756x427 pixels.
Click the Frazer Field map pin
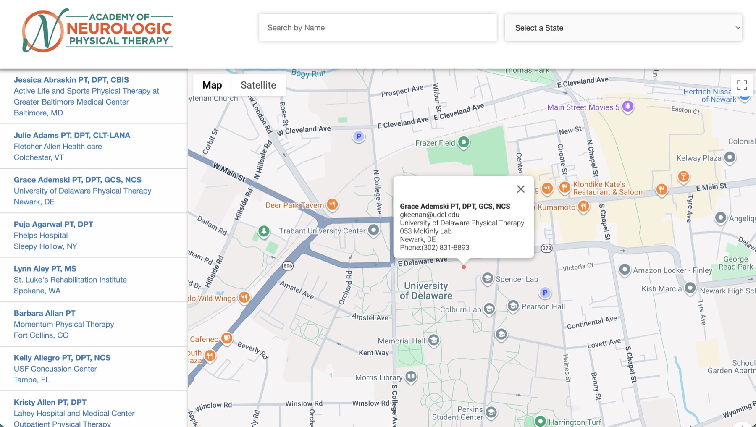(464, 142)
